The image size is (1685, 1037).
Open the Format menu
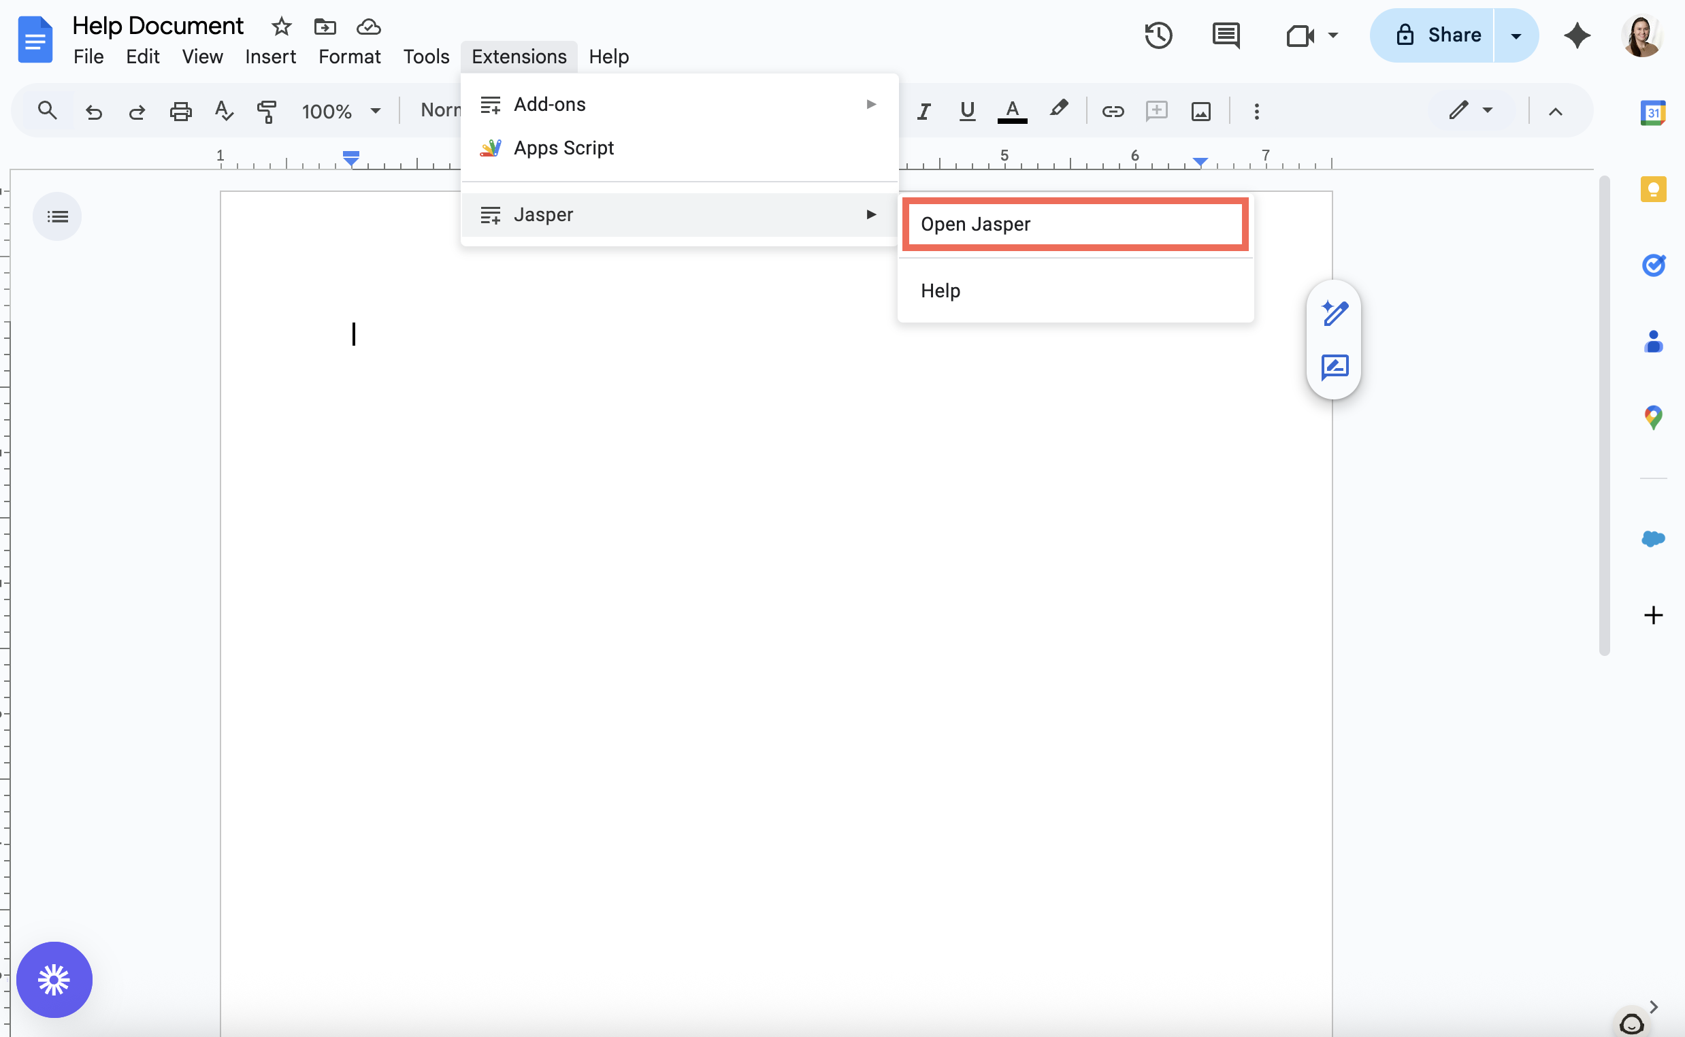coord(349,56)
